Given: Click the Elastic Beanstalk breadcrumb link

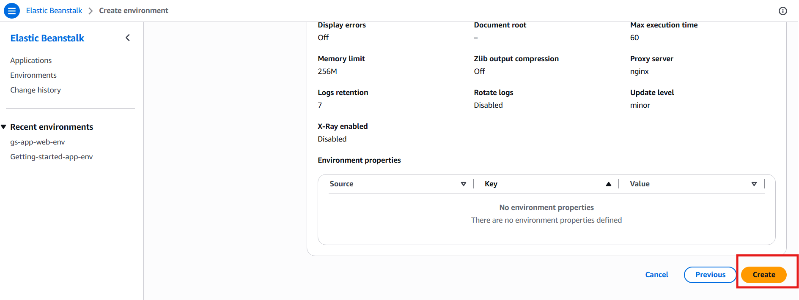Looking at the screenshot, I should (x=54, y=11).
